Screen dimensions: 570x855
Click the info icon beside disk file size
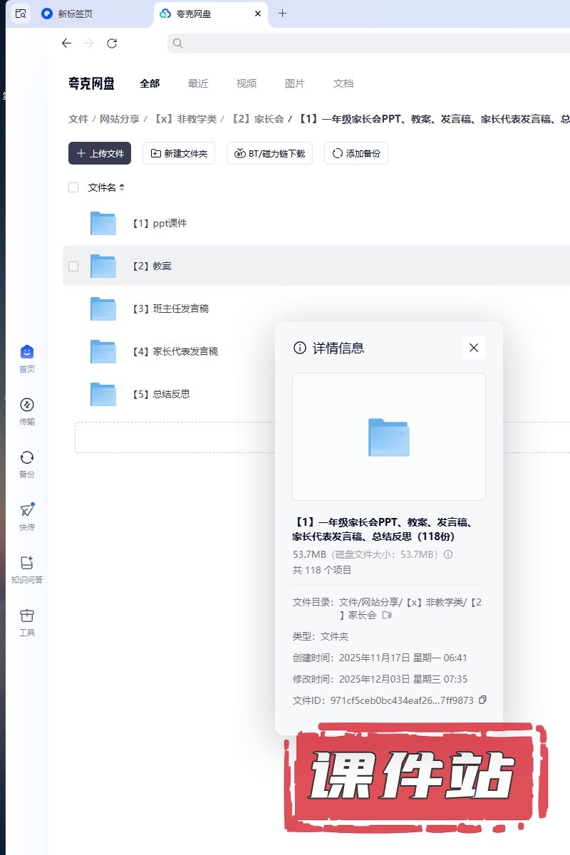pos(449,554)
